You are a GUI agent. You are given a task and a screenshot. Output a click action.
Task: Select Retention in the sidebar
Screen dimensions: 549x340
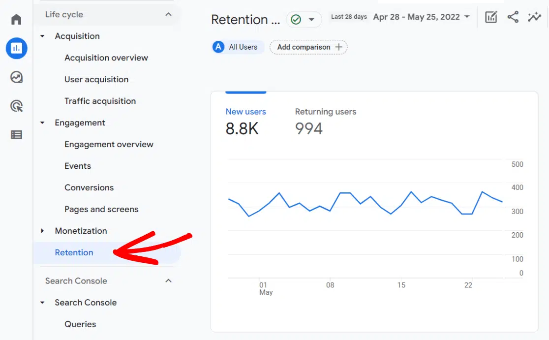coord(74,252)
